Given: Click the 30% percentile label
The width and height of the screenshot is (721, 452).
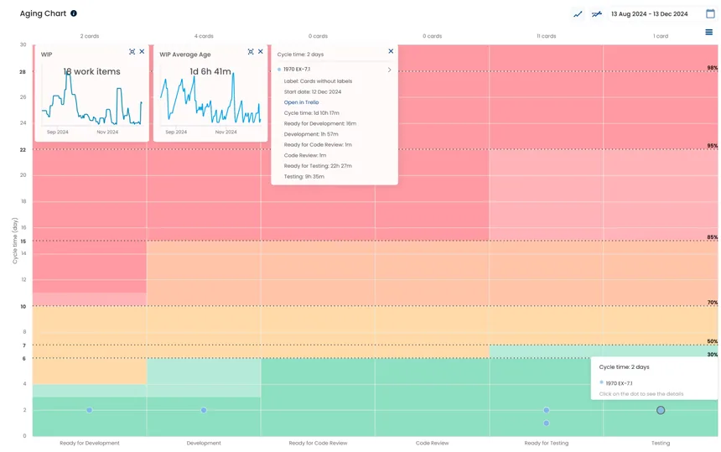Looking at the screenshot, I should pos(713,355).
